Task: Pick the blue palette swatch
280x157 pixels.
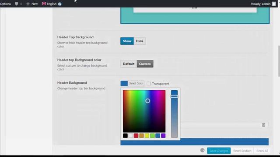Action: 157,136
